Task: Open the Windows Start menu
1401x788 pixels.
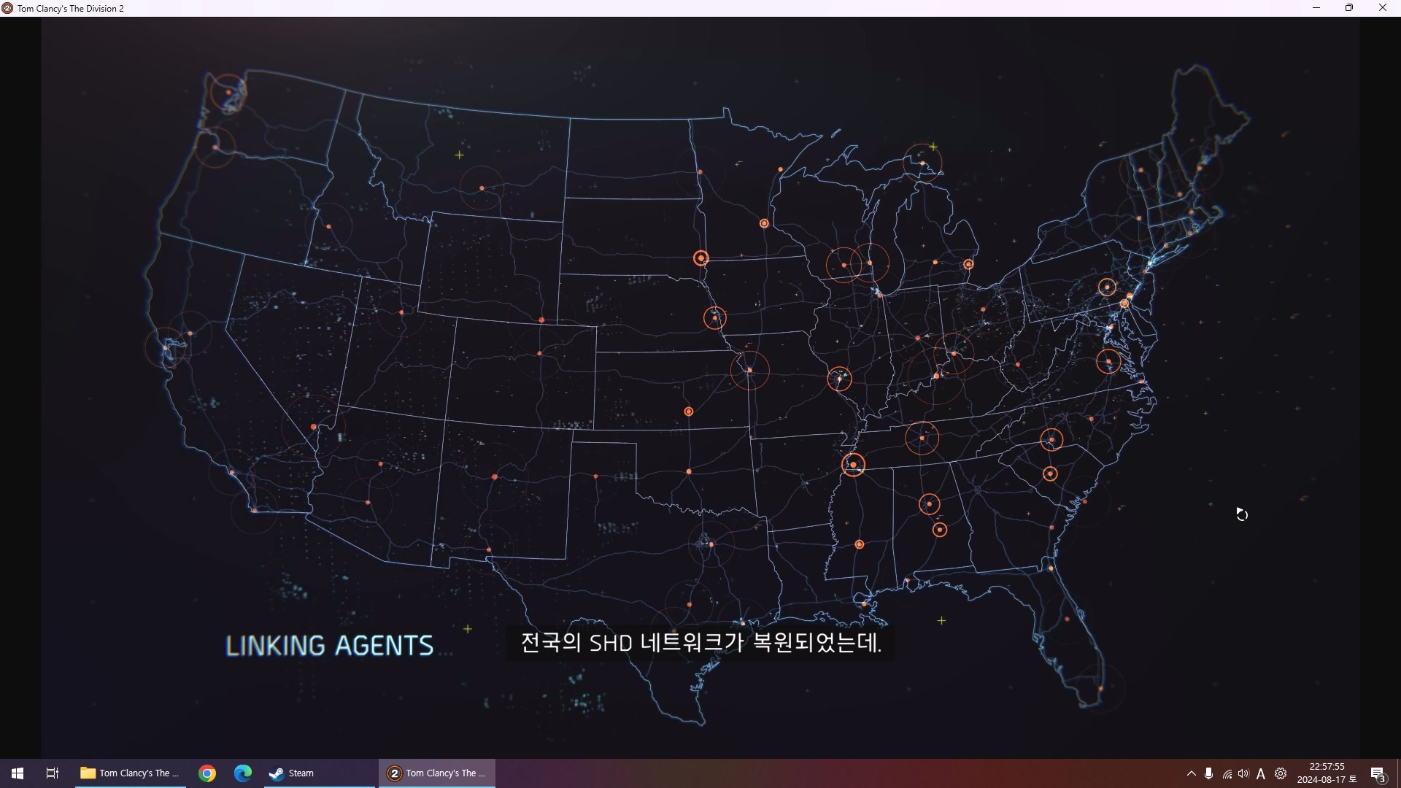Action: [18, 773]
